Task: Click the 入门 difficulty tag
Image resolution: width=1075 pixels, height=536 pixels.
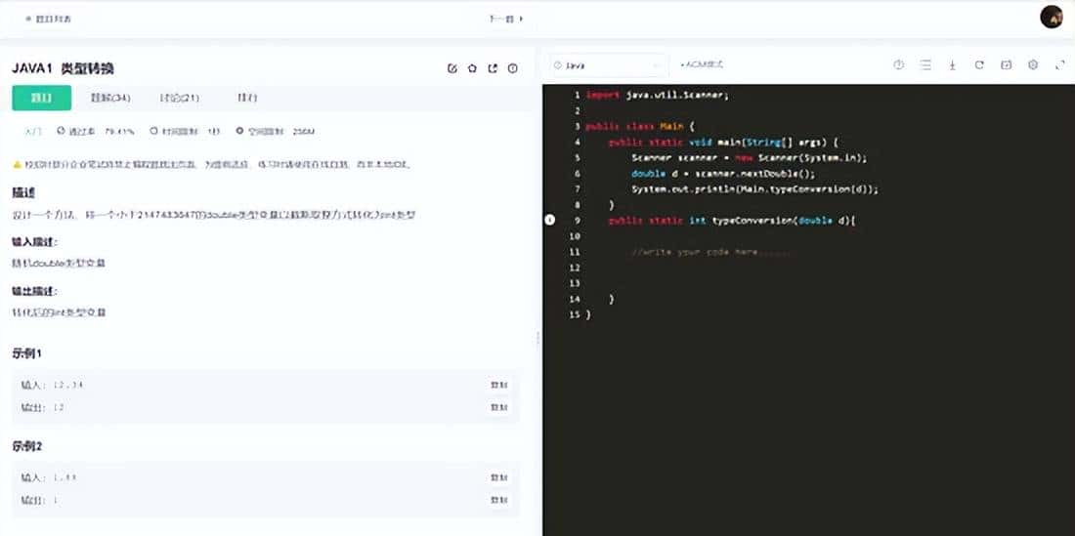Action: 35,131
